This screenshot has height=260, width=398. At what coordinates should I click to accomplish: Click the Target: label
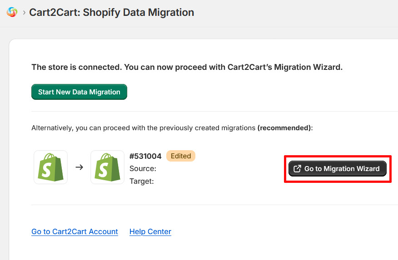142,181
